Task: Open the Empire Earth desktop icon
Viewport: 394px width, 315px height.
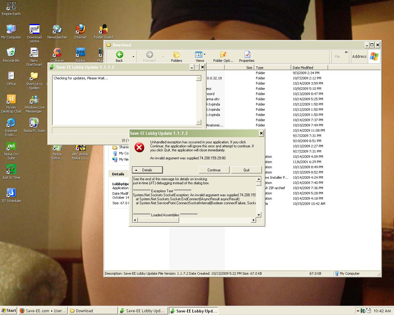Action: [11, 8]
